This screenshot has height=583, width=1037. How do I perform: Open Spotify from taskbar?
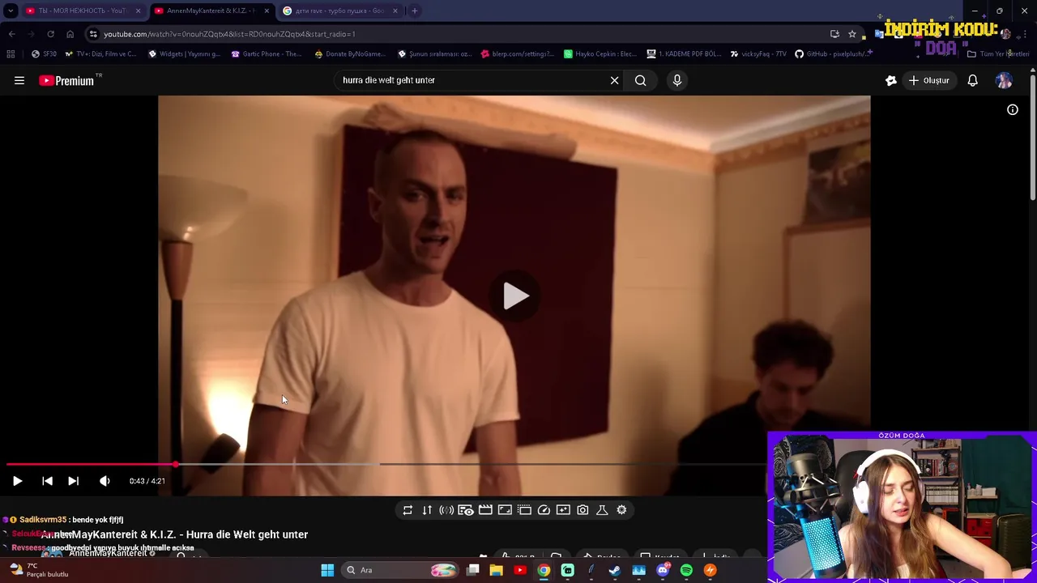686,570
